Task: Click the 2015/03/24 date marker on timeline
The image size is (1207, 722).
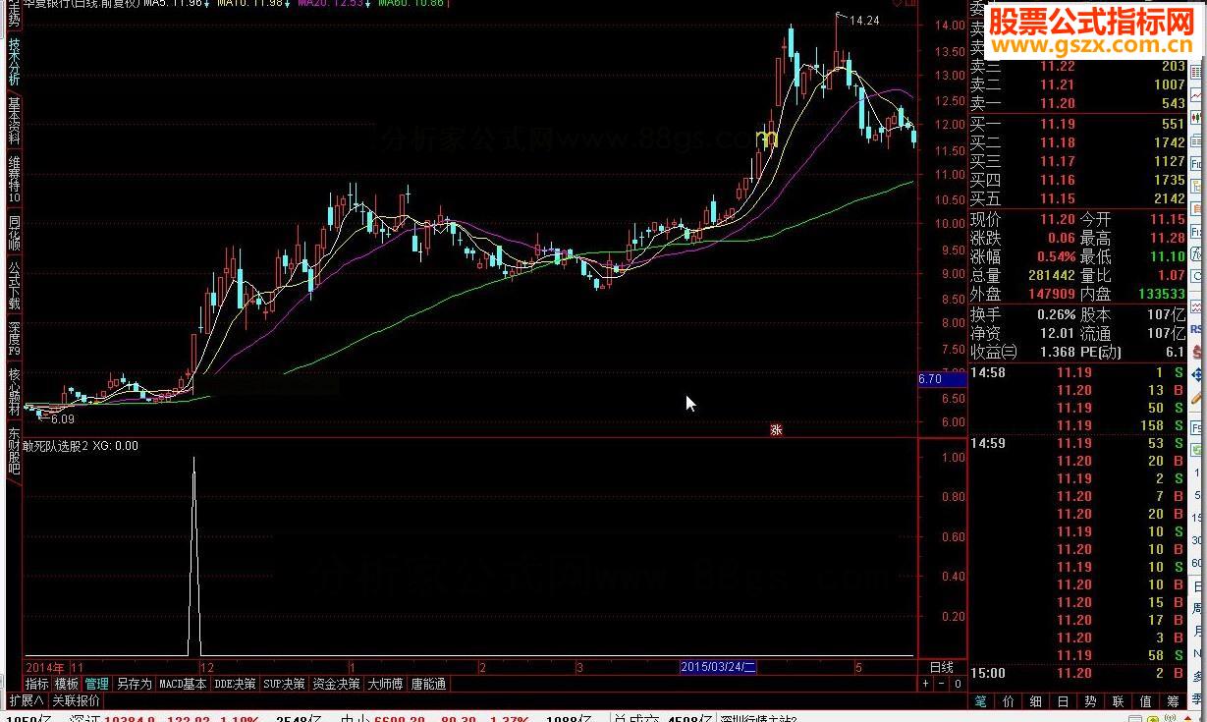Action: [x=719, y=667]
